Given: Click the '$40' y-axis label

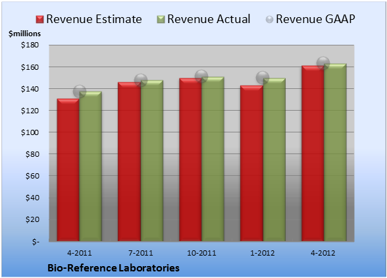Looking at the screenshot, I should 32,198.
